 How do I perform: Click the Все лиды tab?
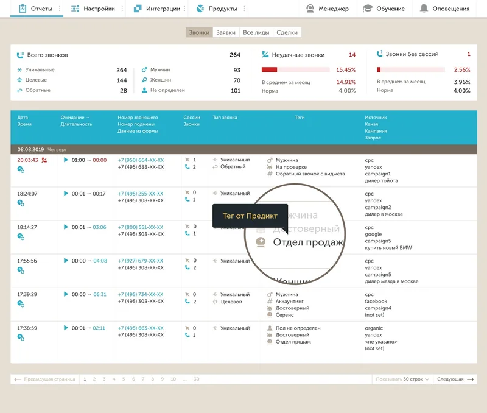pyautogui.click(x=256, y=32)
